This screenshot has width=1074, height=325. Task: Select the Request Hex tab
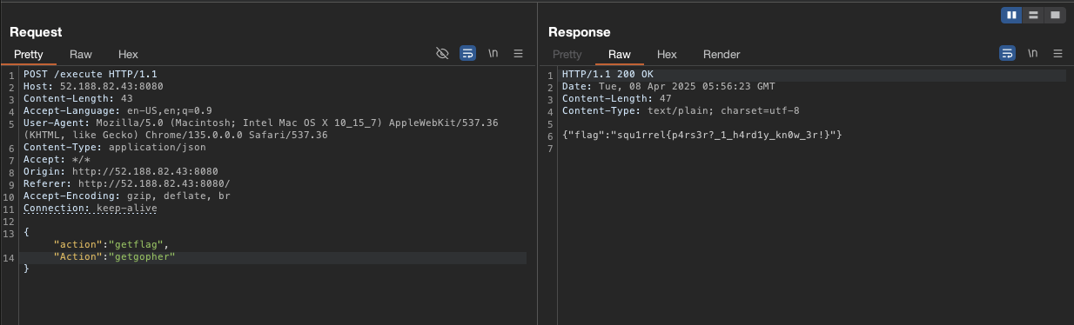[128, 54]
